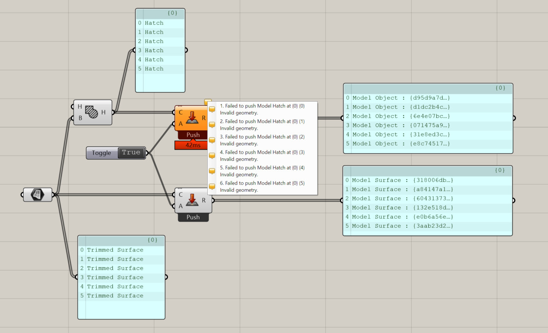Click the C input on the grey Push component
Screen dimensions: 548x333
click(x=180, y=195)
